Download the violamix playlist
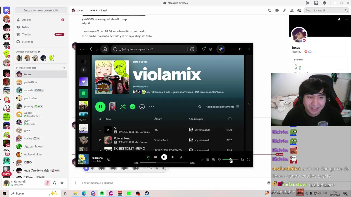This screenshot has width=351, height=197. [142, 107]
